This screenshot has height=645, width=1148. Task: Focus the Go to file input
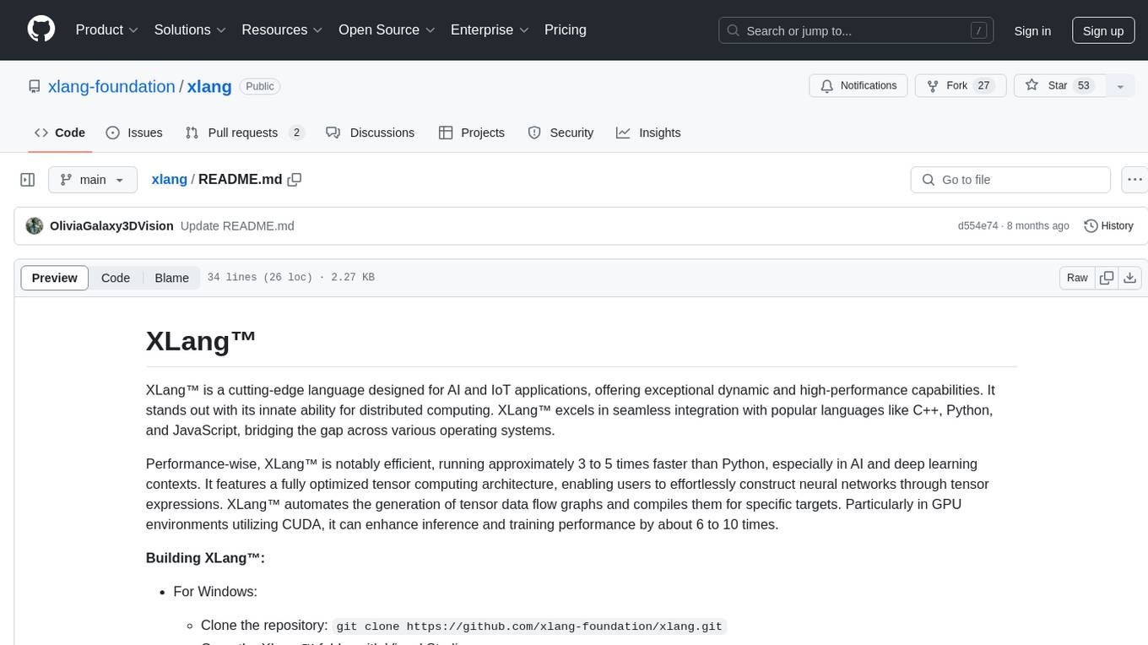1010,180
